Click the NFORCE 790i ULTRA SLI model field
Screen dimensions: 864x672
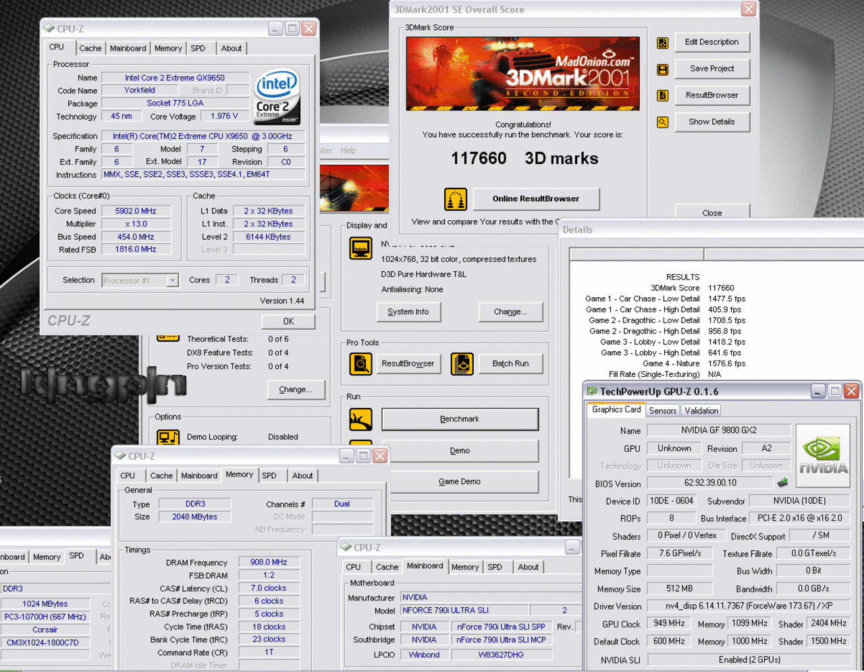click(x=464, y=611)
